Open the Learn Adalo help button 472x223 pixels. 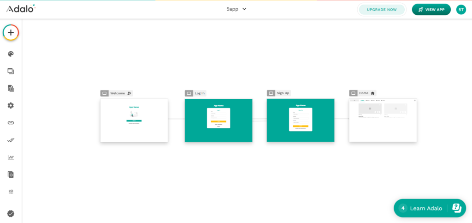[430, 208]
